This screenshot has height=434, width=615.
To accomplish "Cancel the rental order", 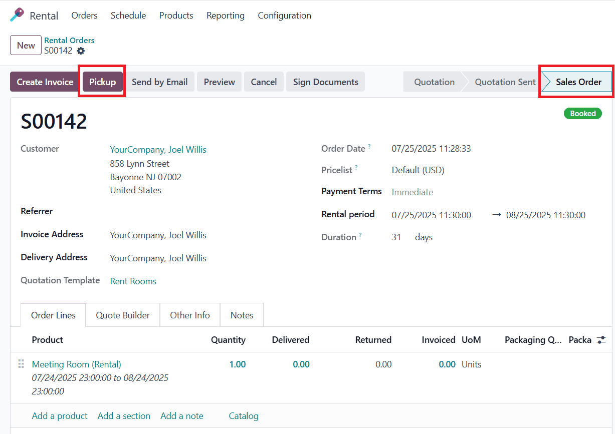I will tap(264, 82).
